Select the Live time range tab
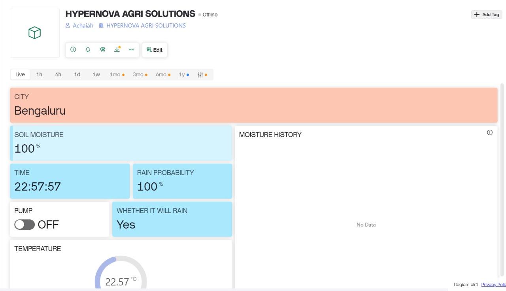 tap(20, 75)
